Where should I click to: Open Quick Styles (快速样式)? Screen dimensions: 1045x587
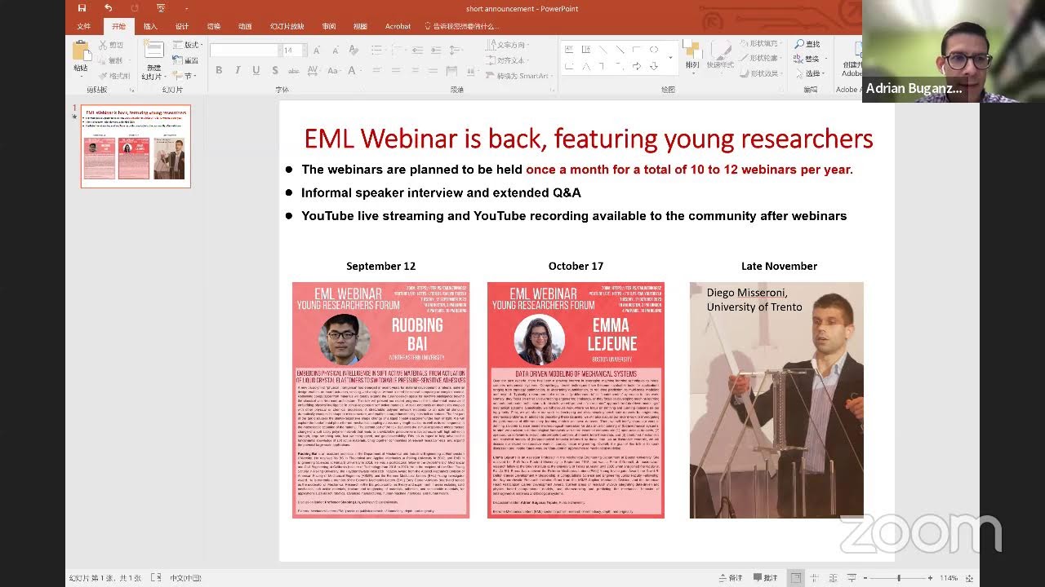pos(720,55)
